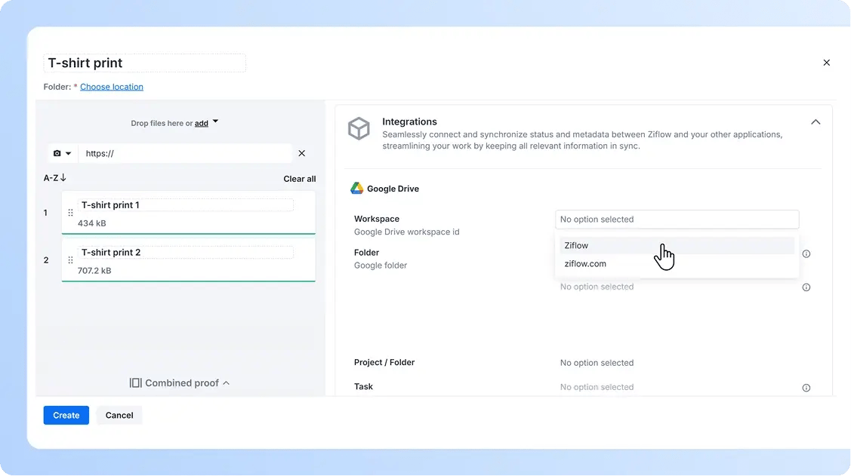The image size is (851, 476).
Task: Click the Cancel button
Action: (x=119, y=415)
